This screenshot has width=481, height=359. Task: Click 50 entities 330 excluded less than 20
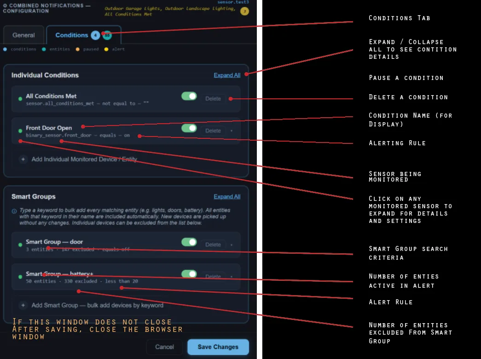[82, 281]
